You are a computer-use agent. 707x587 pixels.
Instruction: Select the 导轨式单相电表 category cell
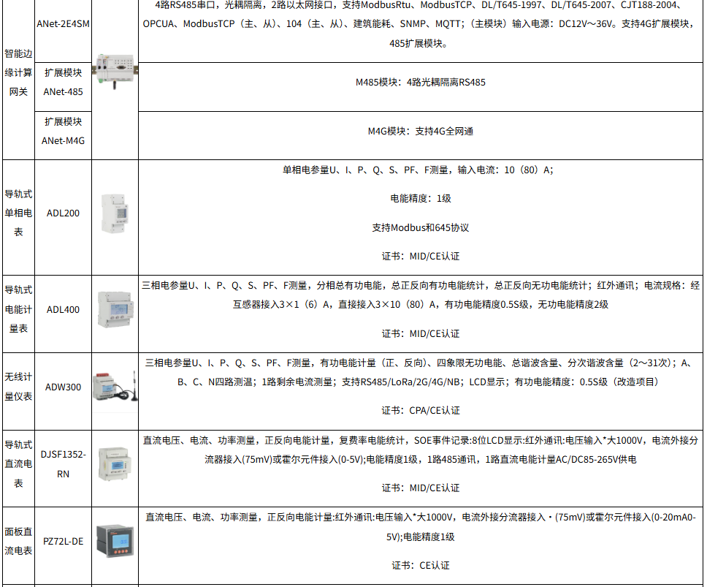18,213
